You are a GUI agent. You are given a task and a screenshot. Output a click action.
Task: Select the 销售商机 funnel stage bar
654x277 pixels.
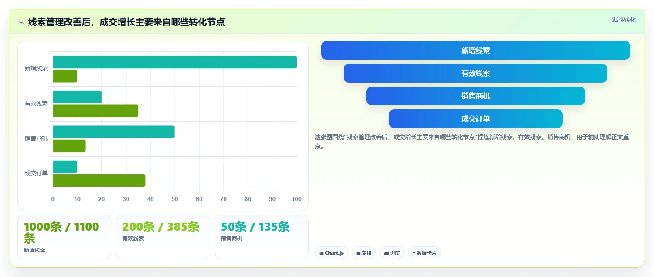pyautogui.click(x=476, y=96)
